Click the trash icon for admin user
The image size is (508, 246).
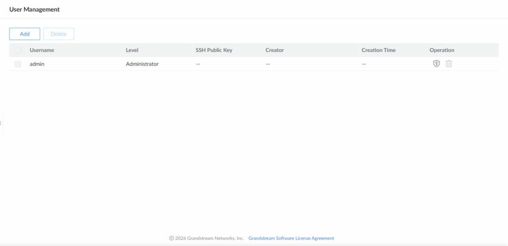[x=448, y=64]
